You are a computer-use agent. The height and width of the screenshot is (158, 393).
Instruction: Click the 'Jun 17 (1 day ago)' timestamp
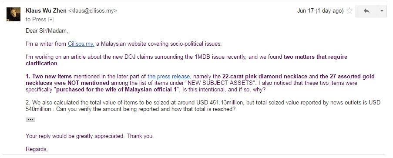coord(320,11)
